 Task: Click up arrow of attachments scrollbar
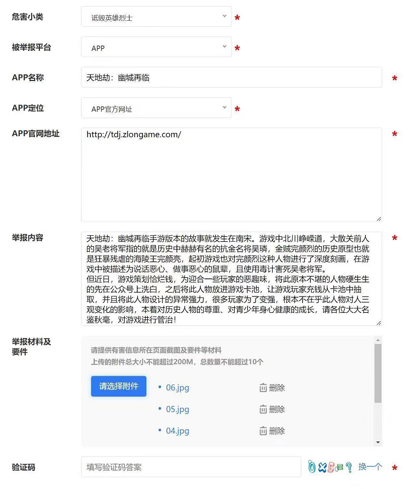[x=378, y=340]
